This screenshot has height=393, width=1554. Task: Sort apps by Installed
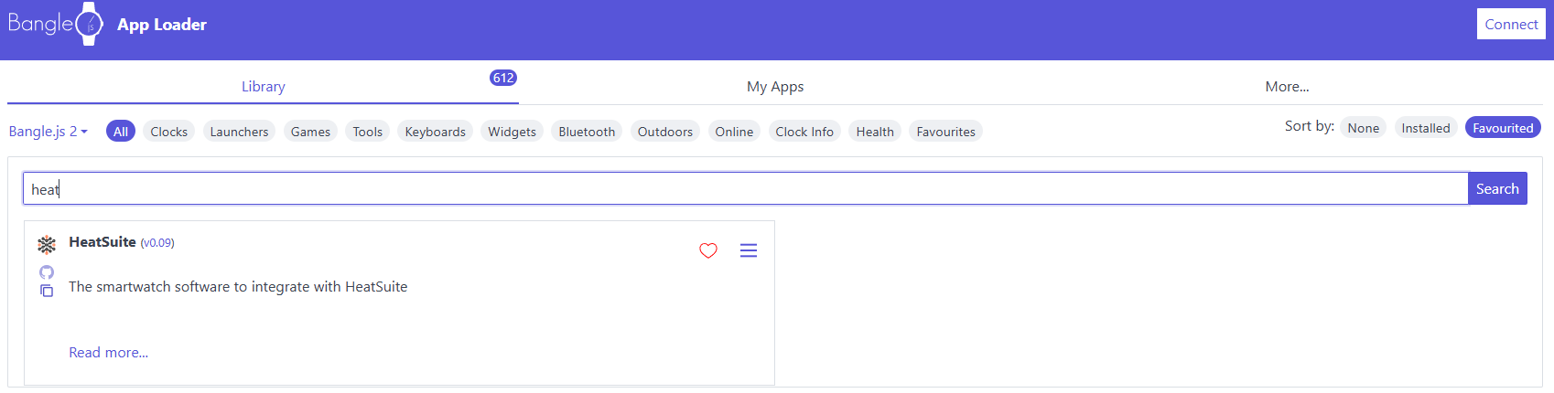[x=1426, y=128]
